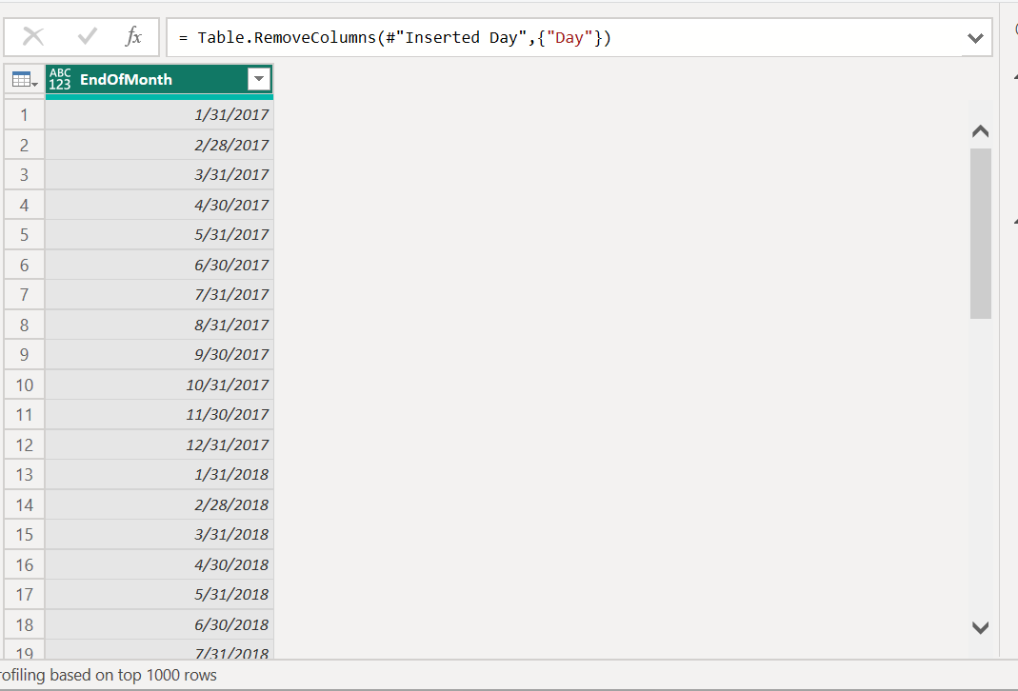Confirm the formula with the checkmark icon
The image size is (1018, 691).
pyautogui.click(x=87, y=37)
